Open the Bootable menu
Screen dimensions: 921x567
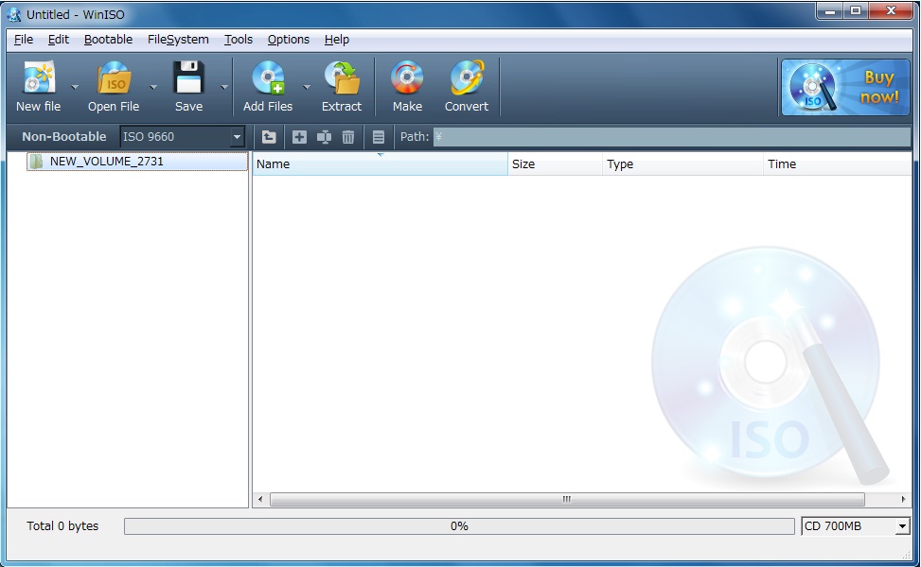pos(108,40)
